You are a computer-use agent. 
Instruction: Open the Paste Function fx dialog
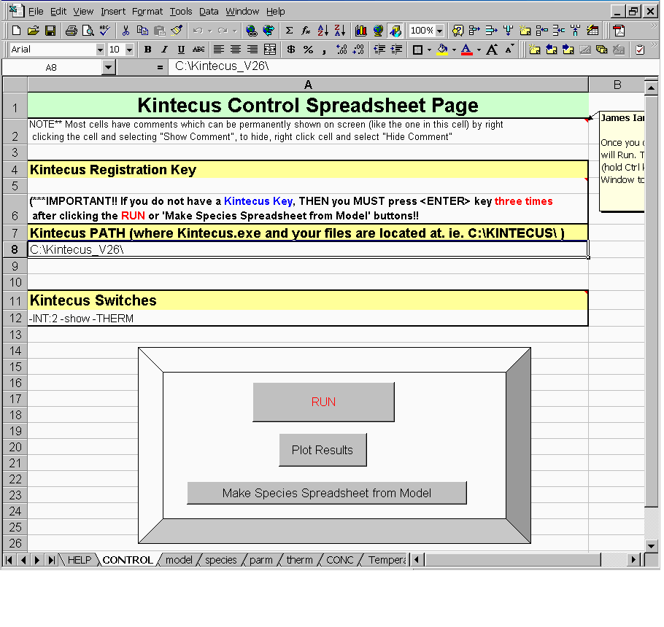306,31
